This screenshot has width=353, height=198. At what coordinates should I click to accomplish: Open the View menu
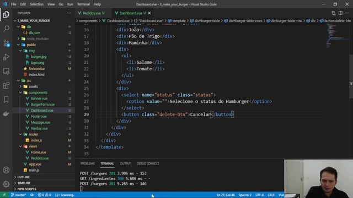51,4
